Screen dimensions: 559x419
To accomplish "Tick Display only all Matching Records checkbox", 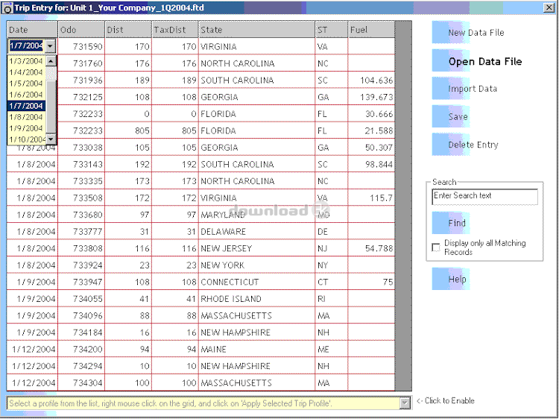I will [436, 247].
